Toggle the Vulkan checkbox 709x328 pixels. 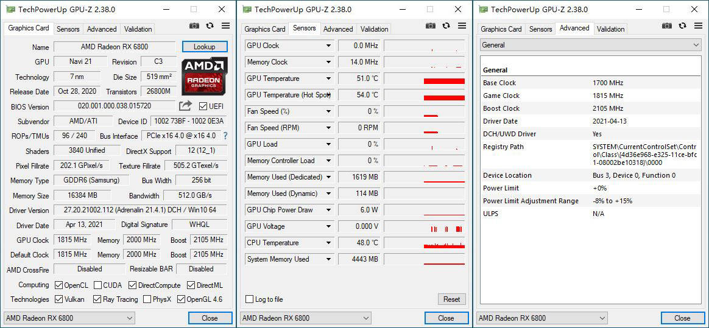(58, 299)
